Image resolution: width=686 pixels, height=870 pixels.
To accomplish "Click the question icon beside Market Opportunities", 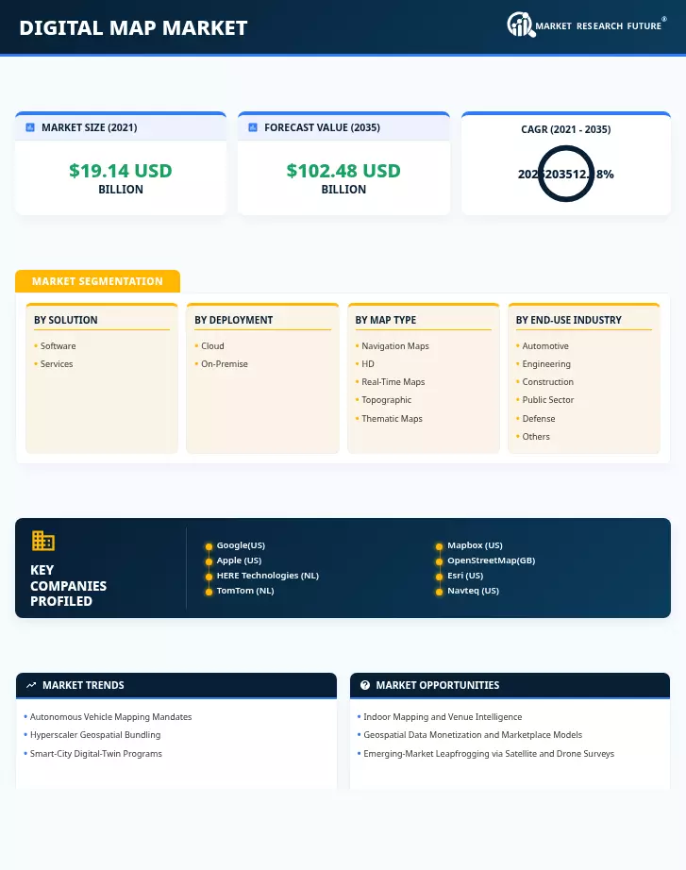I will (364, 685).
